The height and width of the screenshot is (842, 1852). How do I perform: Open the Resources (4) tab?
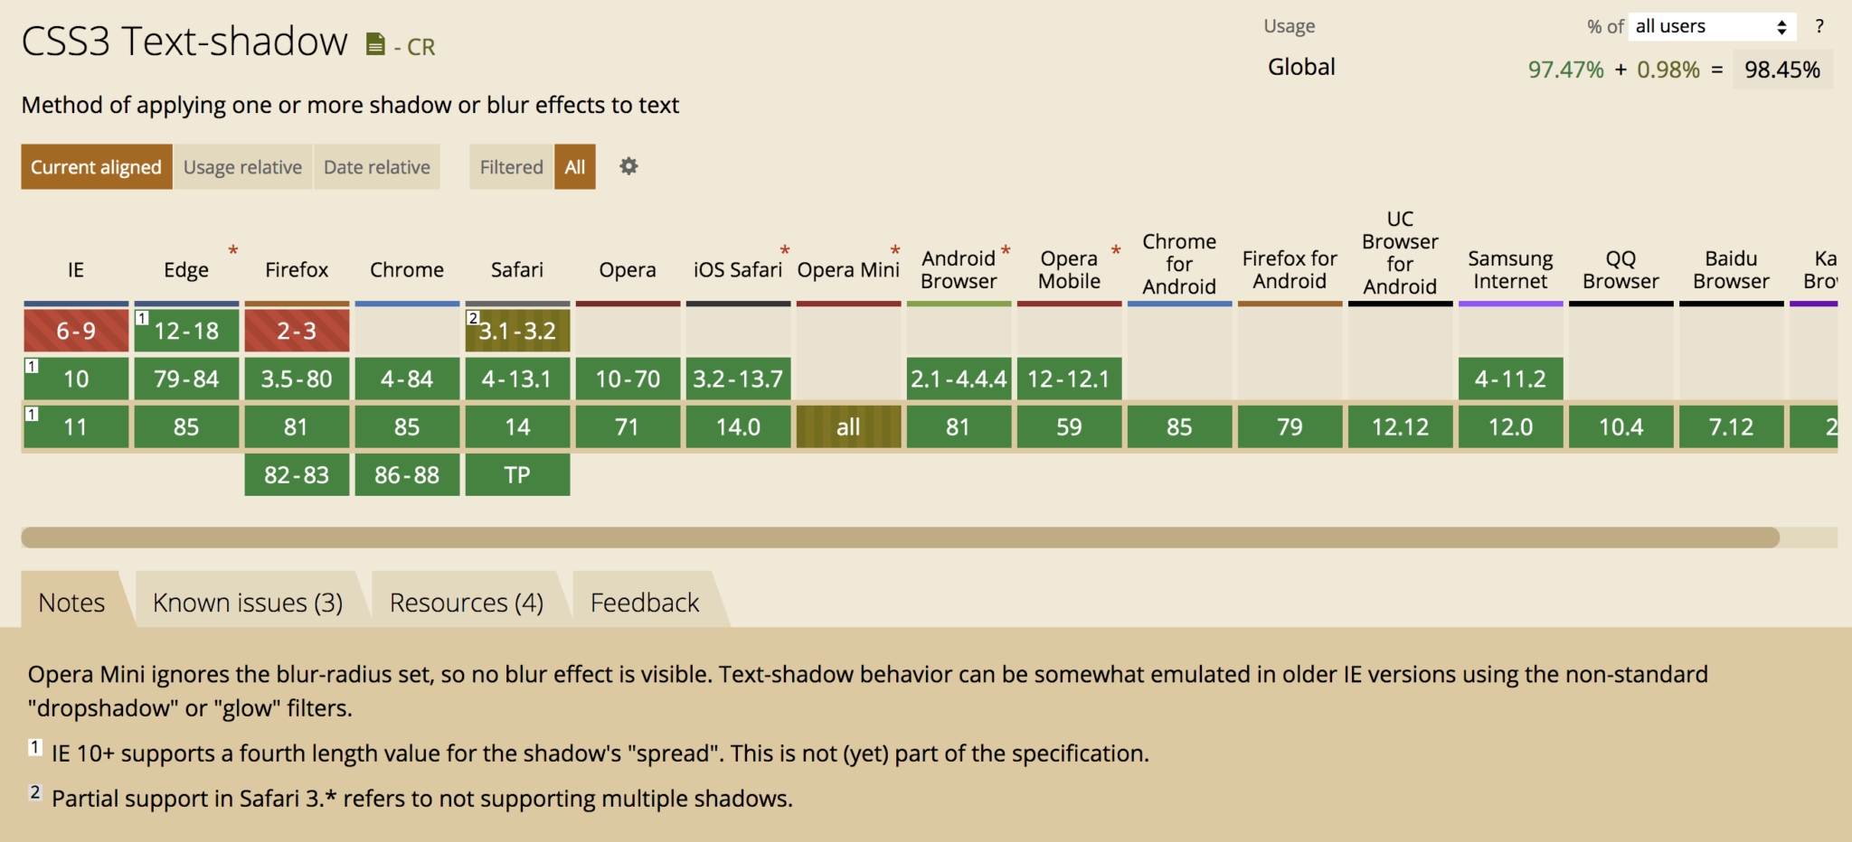(467, 601)
